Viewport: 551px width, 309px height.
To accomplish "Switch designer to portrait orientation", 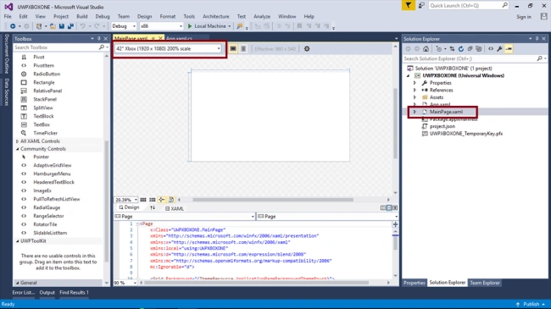I will (x=243, y=49).
